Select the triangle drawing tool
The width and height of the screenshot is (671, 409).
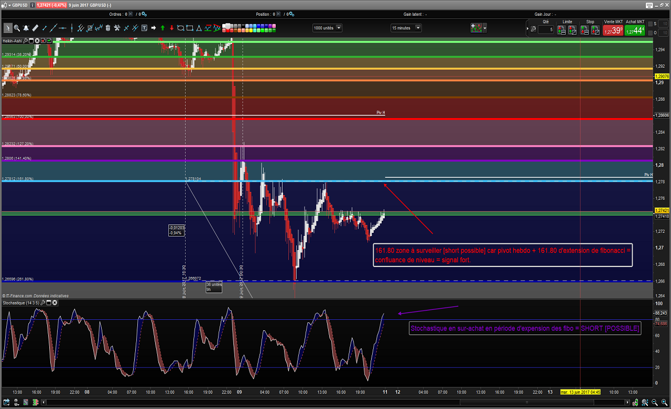click(199, 28)
